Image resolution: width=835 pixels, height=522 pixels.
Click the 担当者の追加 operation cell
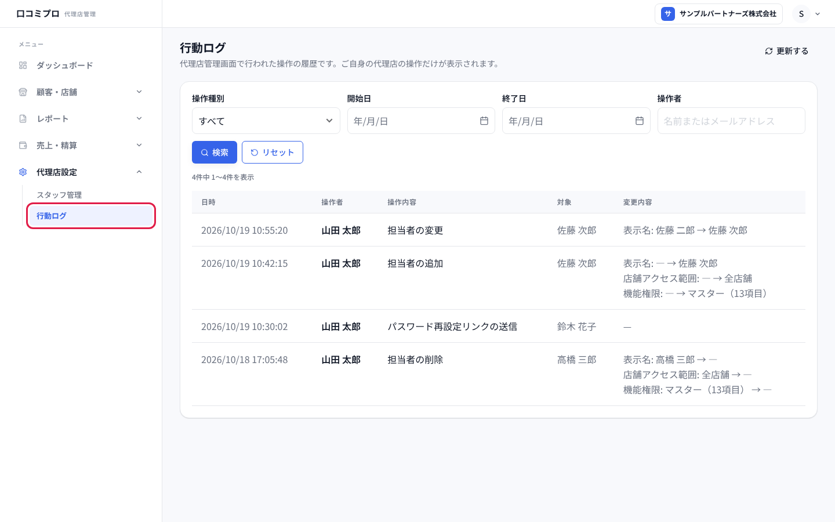pyautogui.click(x=415, y=263)
